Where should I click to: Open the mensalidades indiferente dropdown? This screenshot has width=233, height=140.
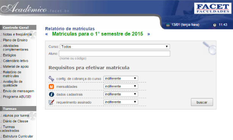click(121, 86)
